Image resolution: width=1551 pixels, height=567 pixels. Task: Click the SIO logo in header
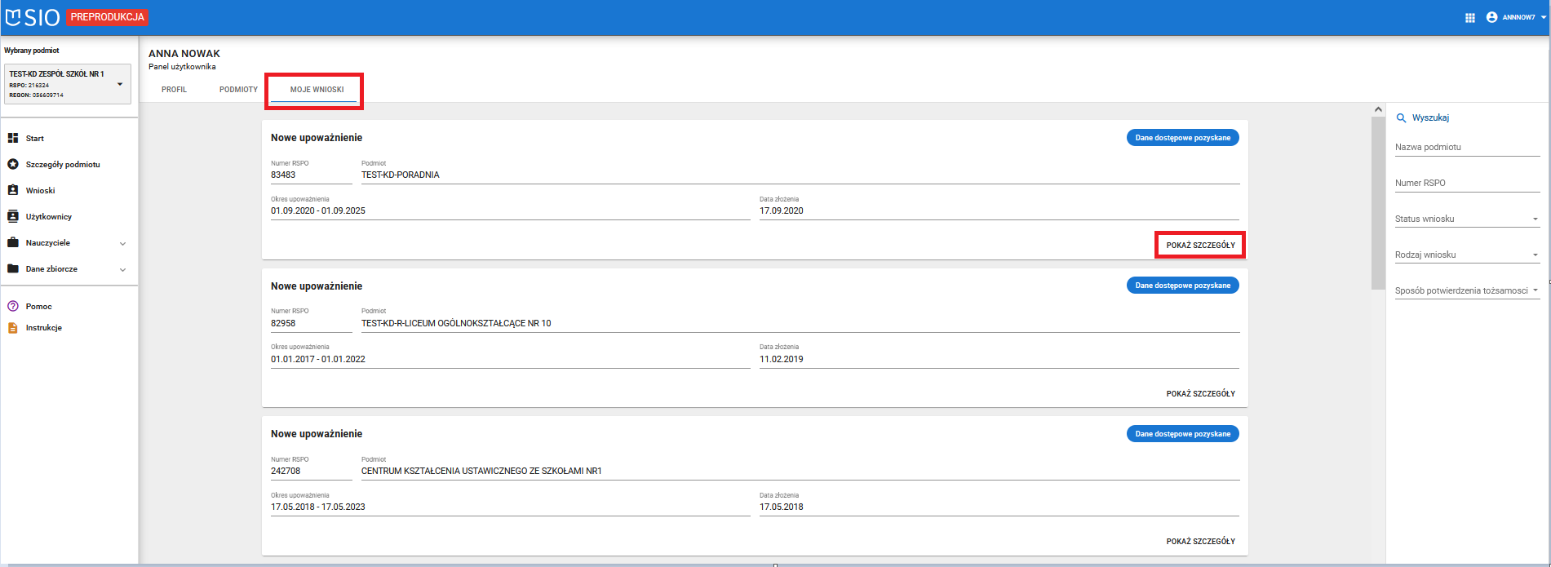click(x=33, y=17)
